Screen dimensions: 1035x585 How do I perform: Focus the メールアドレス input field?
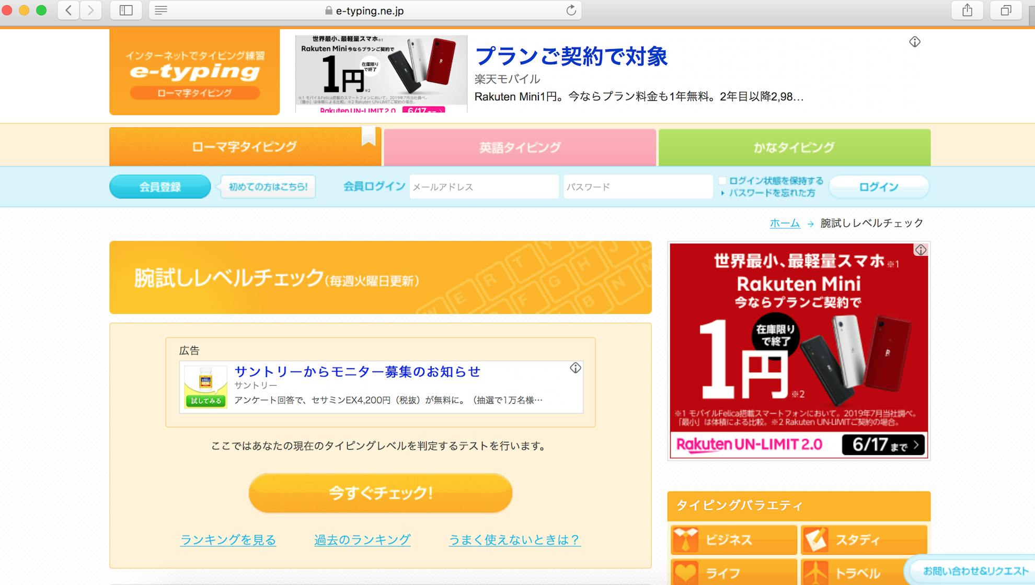click(x=484, y=186)
